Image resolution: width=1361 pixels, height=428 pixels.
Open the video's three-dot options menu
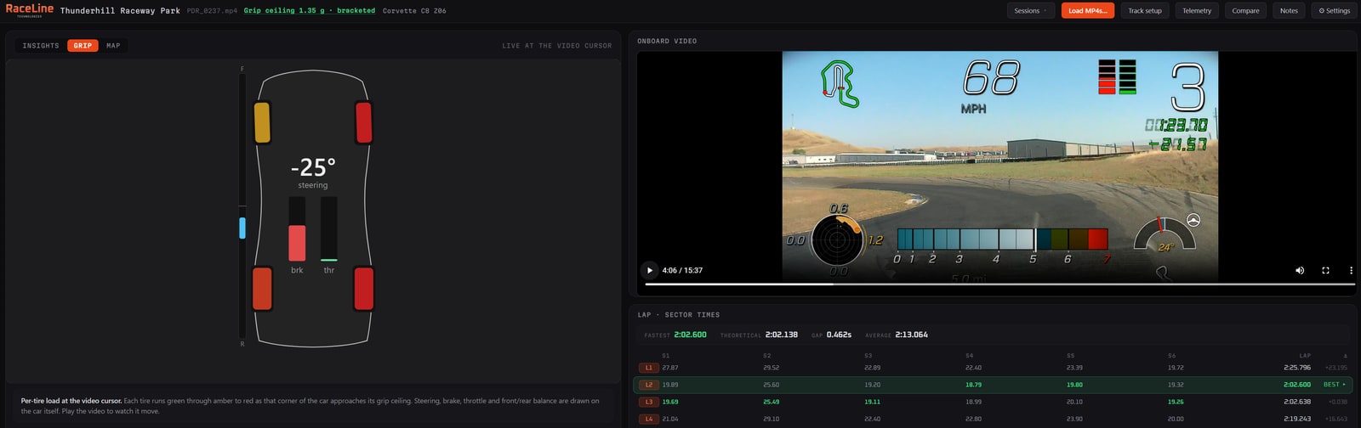tap(1351, 270)
